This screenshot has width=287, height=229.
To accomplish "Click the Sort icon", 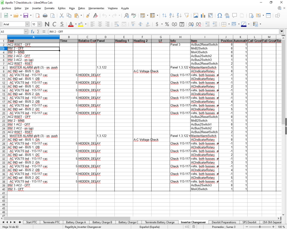I will 165,16.
